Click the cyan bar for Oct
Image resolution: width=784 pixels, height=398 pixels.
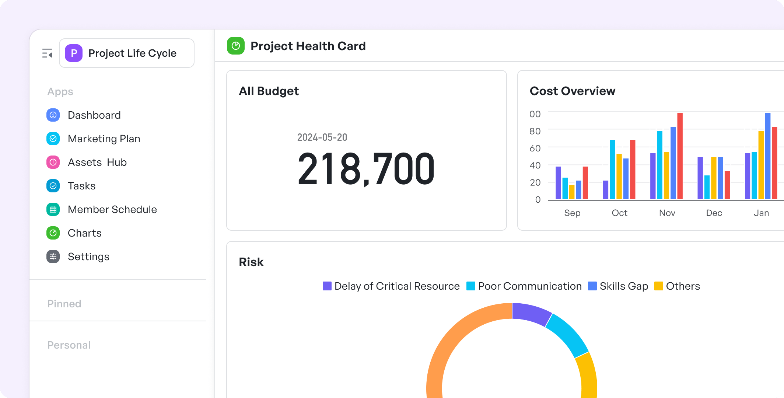[612, 170]
